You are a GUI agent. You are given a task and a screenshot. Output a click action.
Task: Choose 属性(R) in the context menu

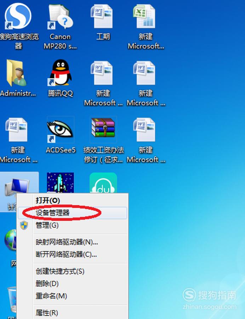click(72, 313)
